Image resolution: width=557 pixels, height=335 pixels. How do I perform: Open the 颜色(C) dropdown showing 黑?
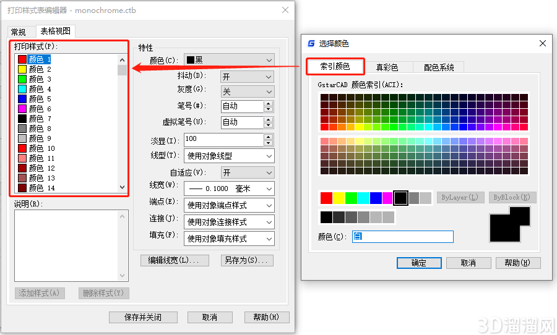click(x=229, y=60)
